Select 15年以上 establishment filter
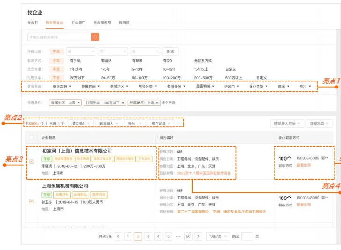This screenshot has height=250, width=341. (x=201, y=69)
